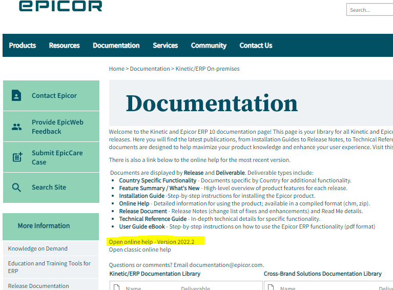Screen dimensions: 393x290
Task: Click the document icon in Kinetic/ERP library table
Action: [116, 287]
